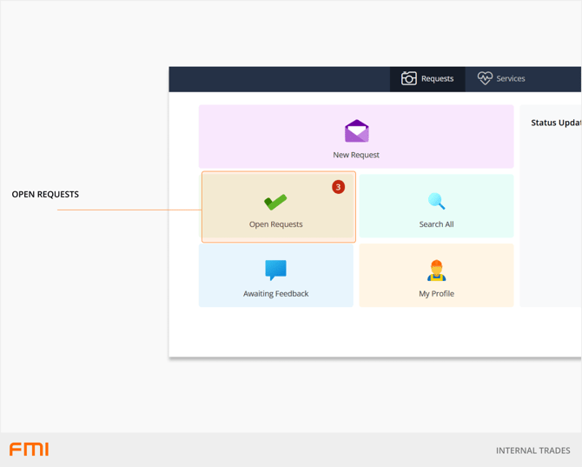Click the green checkmark Open Requests icon
Screen dimensions: 582x467
pos(275,202)
